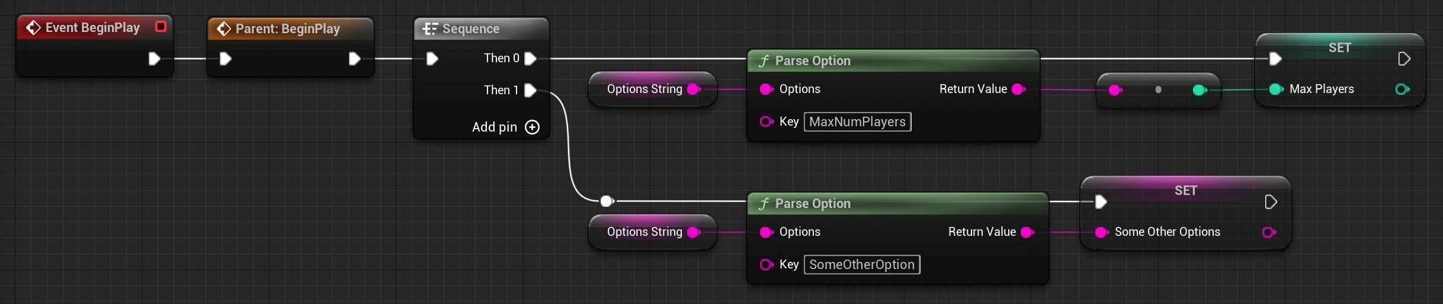The image size is (1443, 304).
Task: Click Event BeginPlay execution output pin
Action: (x=154, y=59)
